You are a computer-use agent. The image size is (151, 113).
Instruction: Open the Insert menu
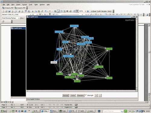pos(18,5)
